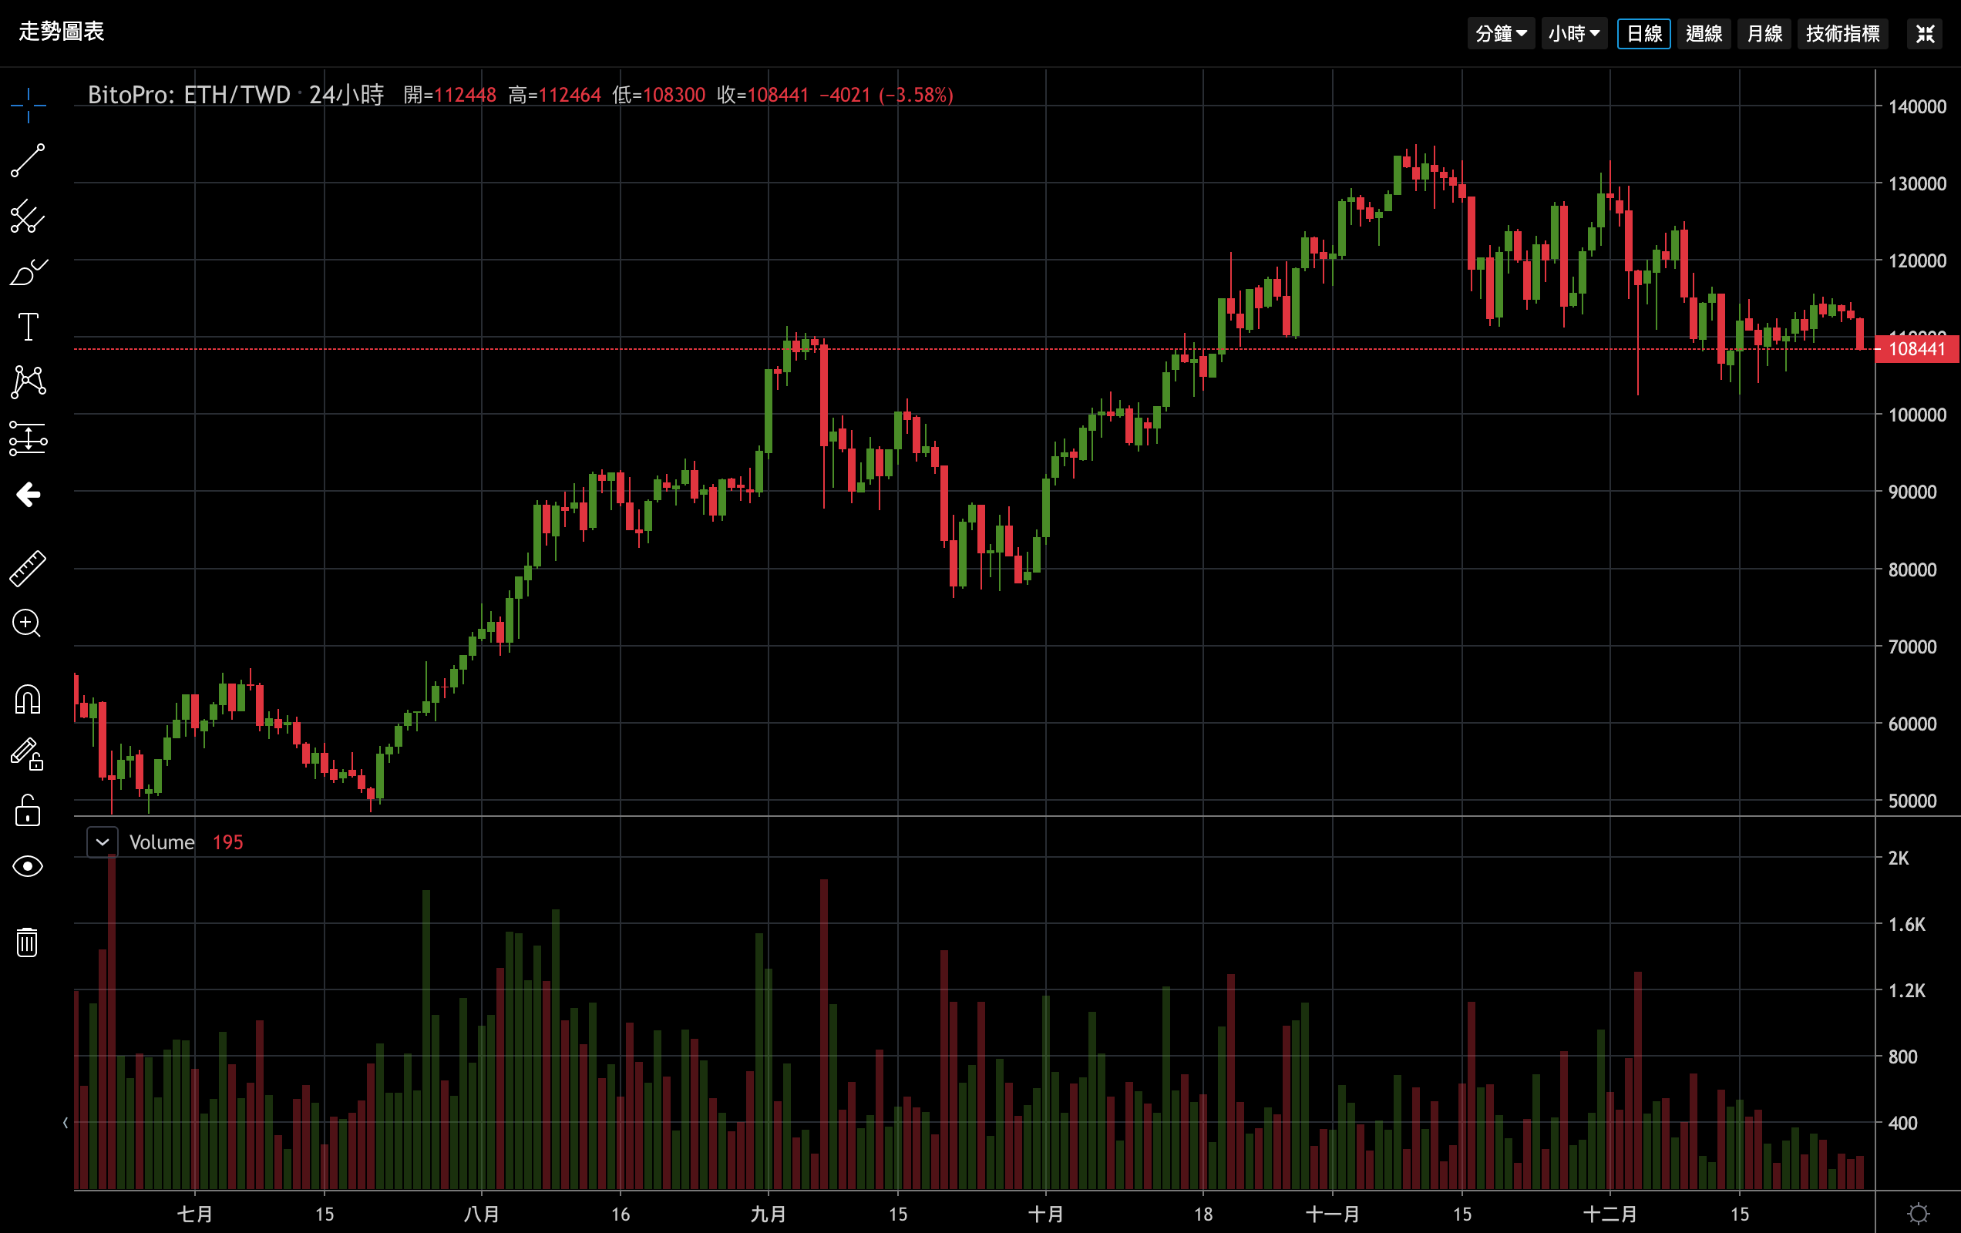This screenshot has height=1233, width=1961.
Task: Click the trash icon to remove drawings
Action: 28,942
